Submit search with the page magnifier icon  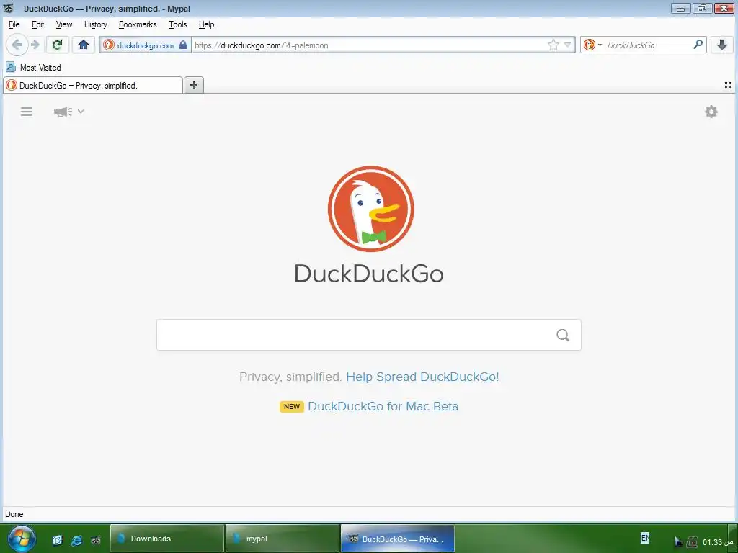563,335
